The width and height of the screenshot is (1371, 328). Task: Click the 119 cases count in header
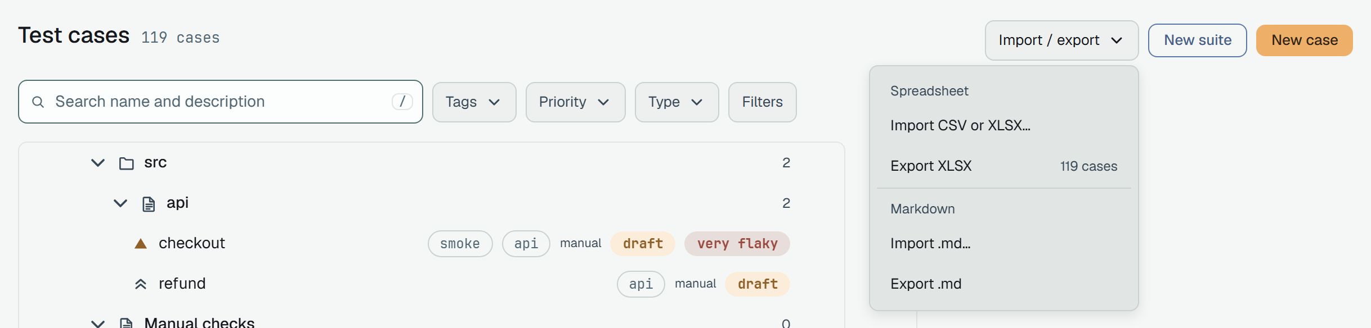pyautogui.click(x=181, y=38)
